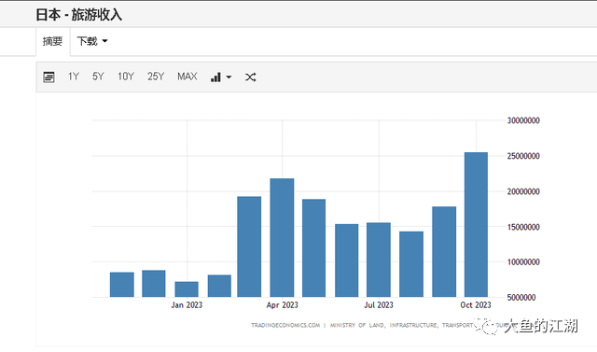Image resolution: width=597 pixels, height=352 pixels.
Task: Click the 15000000 axis value
Action: [x=523, y=227]
